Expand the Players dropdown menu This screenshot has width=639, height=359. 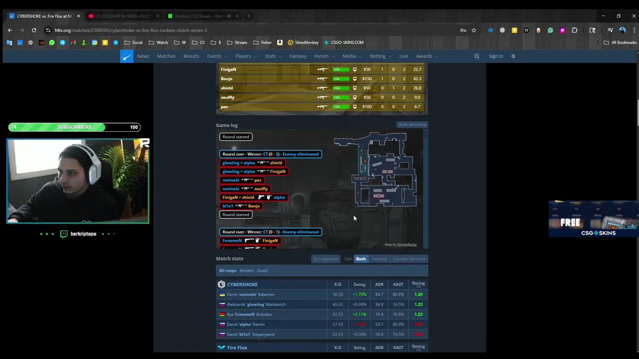246,56
